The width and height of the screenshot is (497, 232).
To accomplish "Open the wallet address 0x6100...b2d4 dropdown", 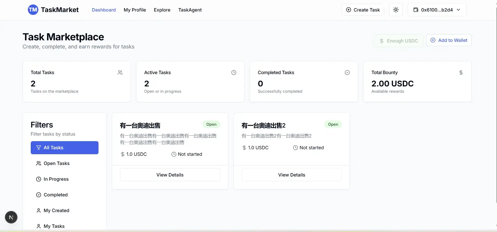I will point(437,10).
